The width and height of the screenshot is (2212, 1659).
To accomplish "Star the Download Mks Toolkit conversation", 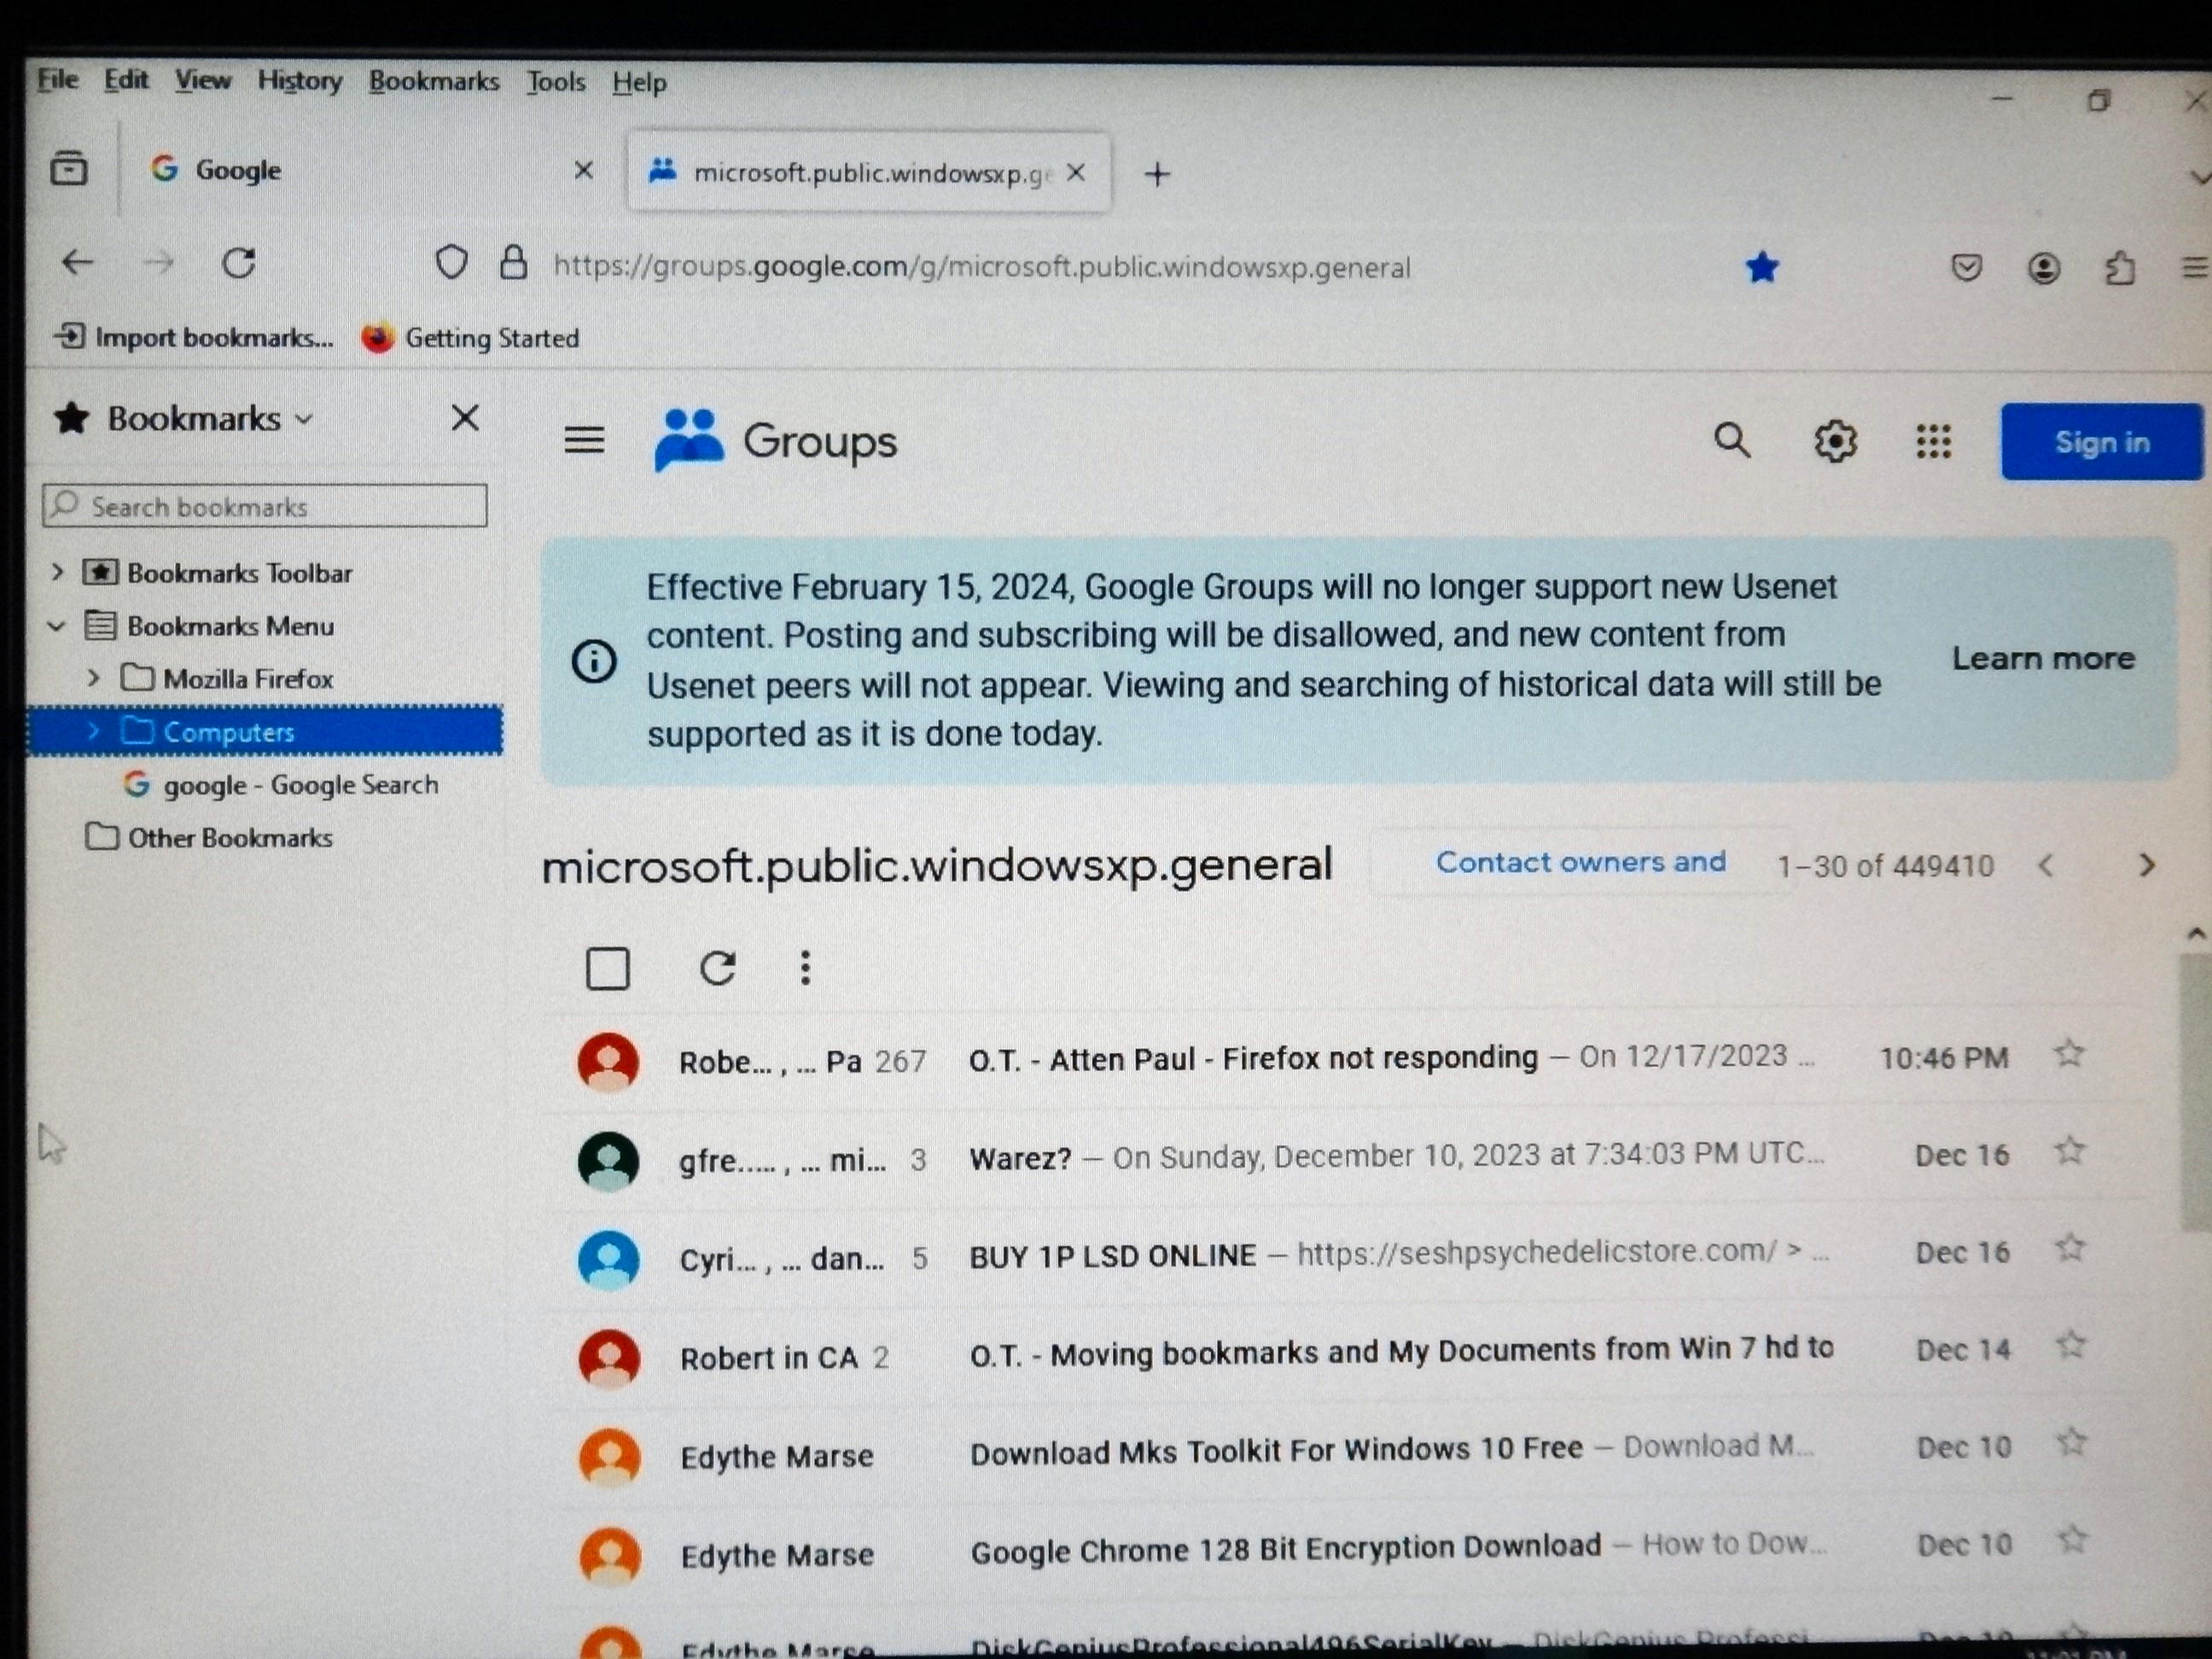I will tap(2072, 1442).
